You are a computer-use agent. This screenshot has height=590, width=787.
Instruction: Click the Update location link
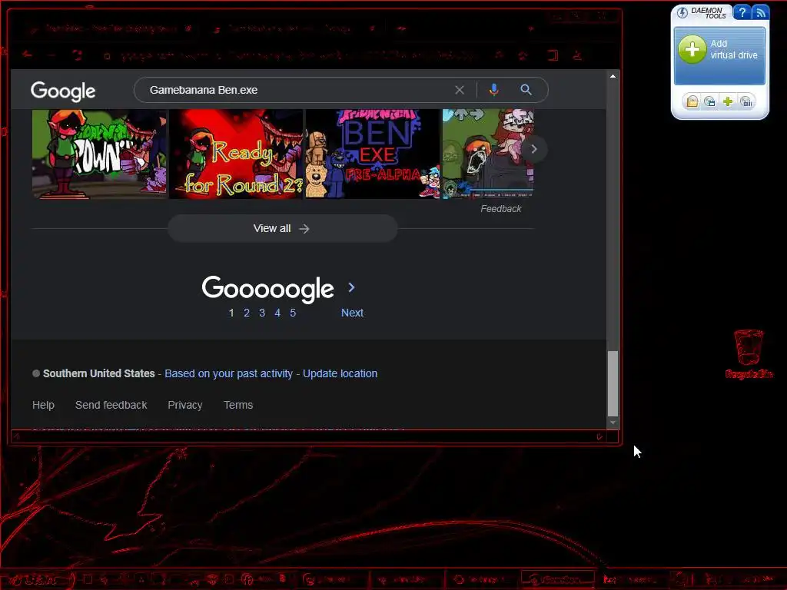coord(340,373)
